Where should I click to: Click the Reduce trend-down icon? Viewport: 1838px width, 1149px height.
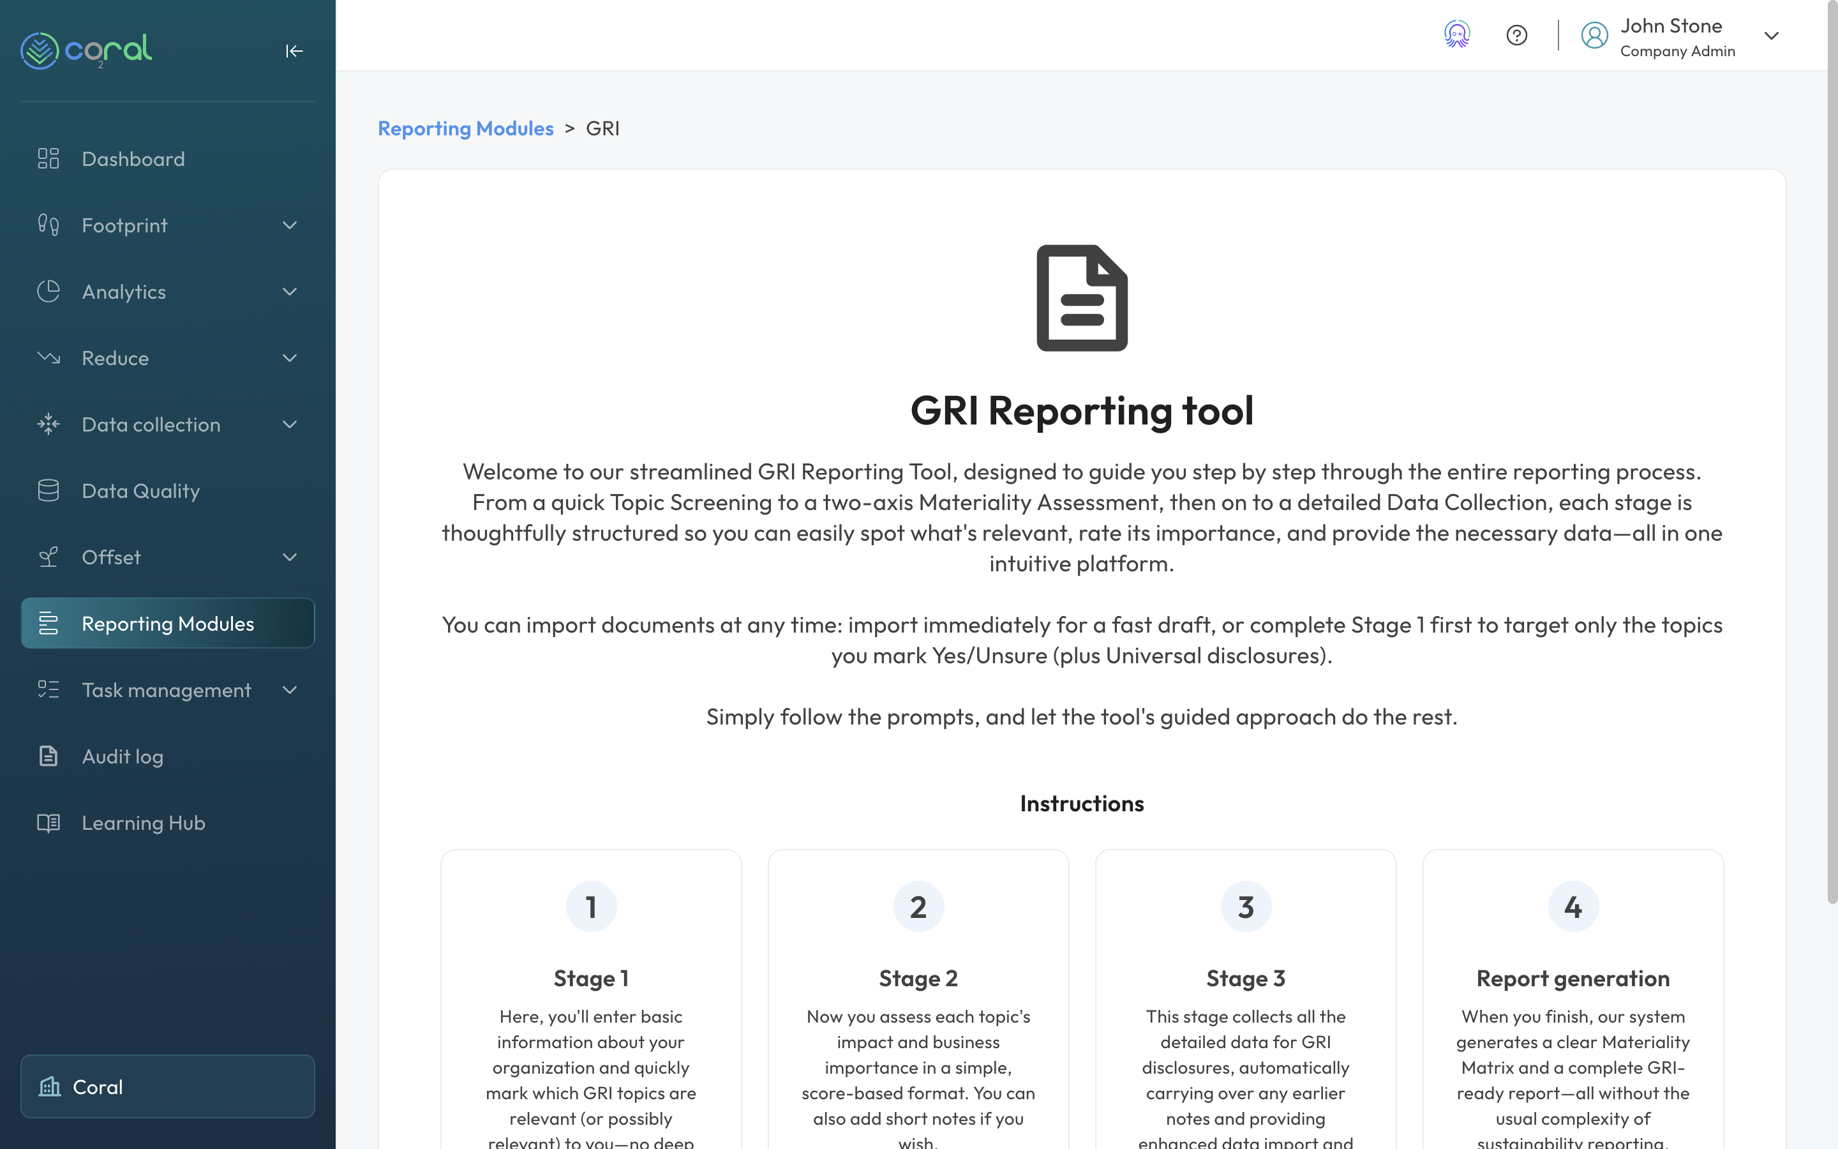(49, 357)
